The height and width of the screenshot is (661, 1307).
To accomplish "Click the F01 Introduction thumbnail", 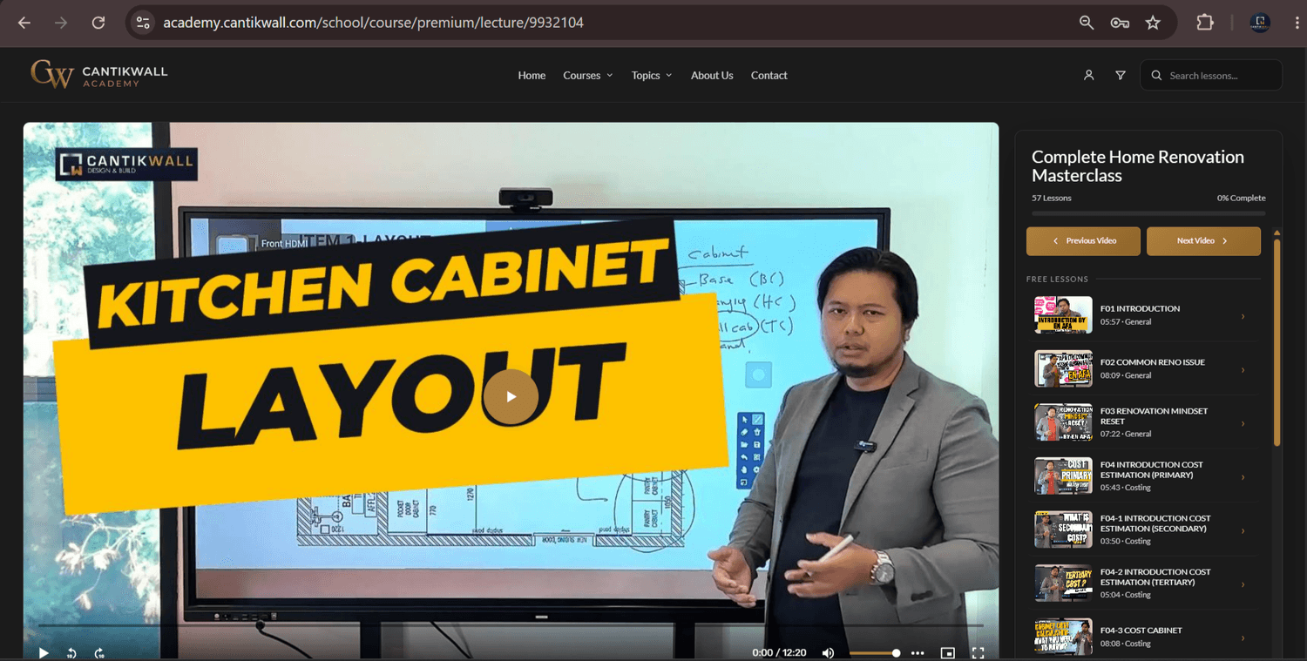I will [1063, 315].
